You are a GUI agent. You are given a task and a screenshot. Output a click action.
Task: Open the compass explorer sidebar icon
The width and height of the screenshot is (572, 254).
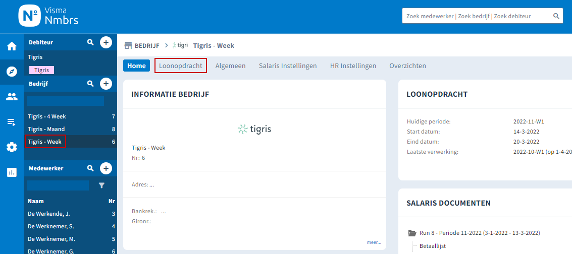(x=12, y=72)
